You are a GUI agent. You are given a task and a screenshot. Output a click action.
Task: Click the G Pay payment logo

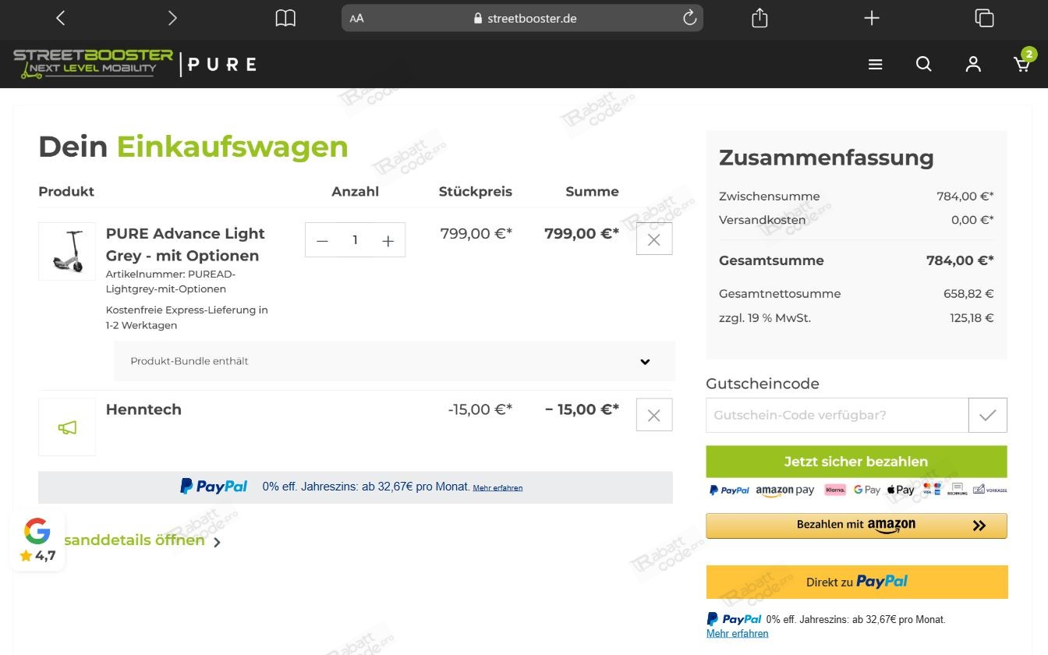[x=866, y=490]
